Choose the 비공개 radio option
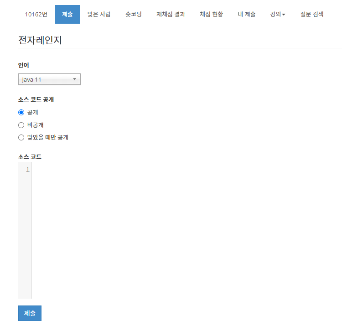This screenshot has width=342, height=326. pyautogui.click(x=21, y=125)
